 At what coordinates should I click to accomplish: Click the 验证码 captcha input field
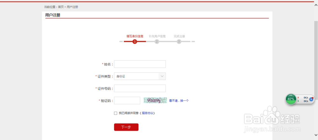point(127,100)
